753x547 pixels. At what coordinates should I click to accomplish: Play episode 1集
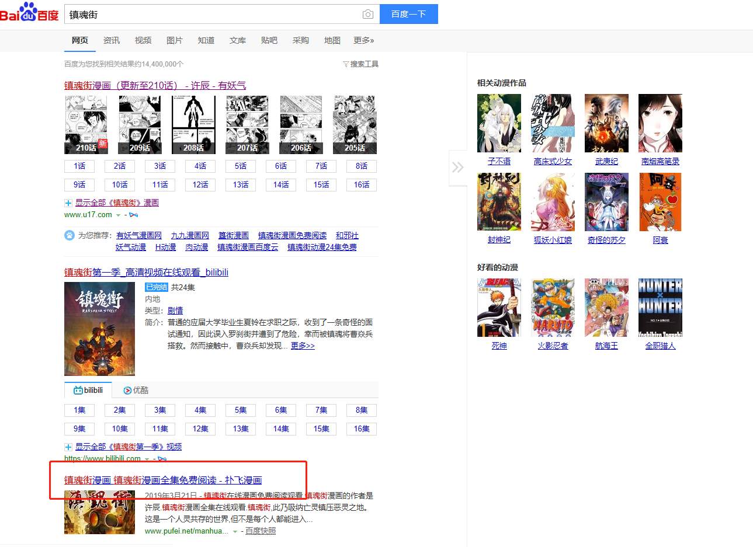tap(79, 410)
